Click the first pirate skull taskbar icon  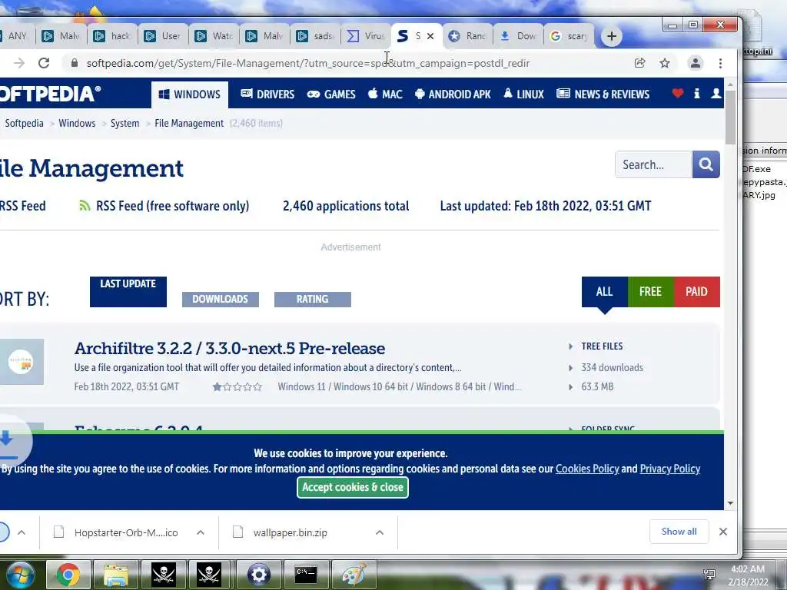tap(164, 575)
